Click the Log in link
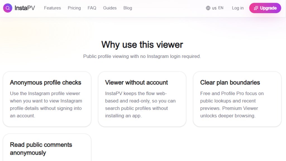286x161 pixels. [238, 8]
